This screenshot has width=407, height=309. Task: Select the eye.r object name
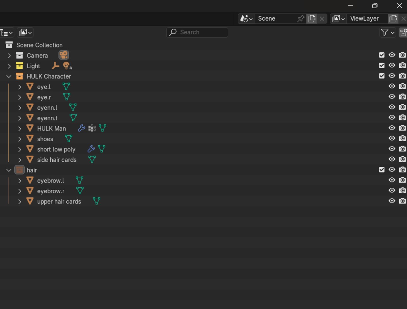tap(44, 97)
